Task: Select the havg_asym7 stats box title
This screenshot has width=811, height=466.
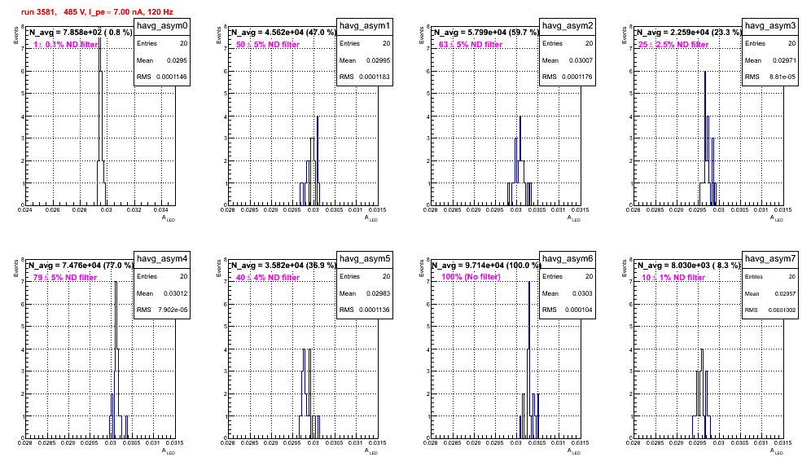Action: pos(770,258)
